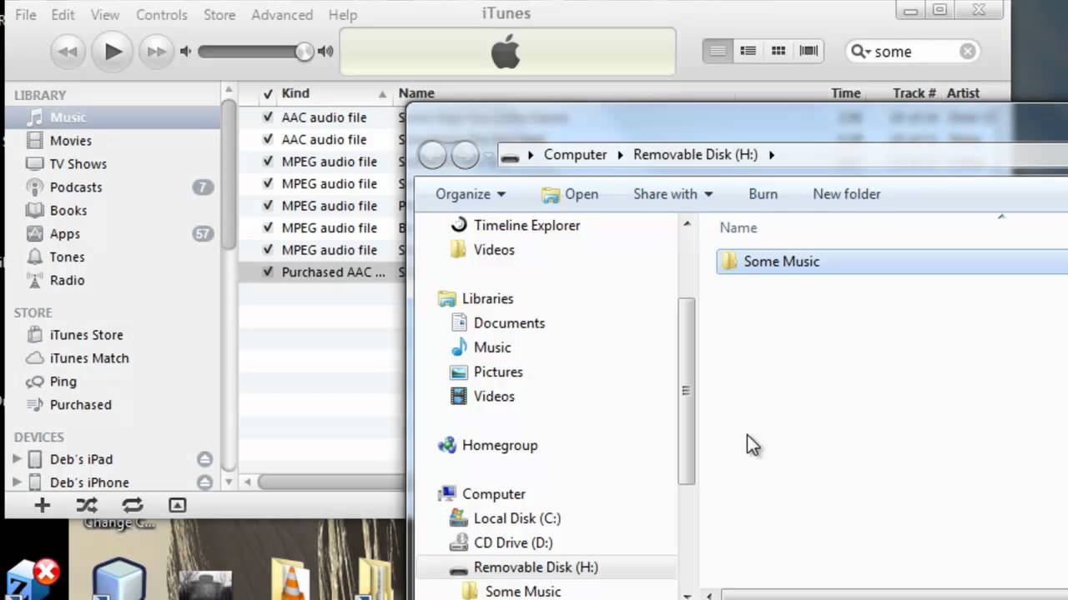The image size is (1068, 600).
Task: Skip to the next track
Action: [x=156, y=52]
